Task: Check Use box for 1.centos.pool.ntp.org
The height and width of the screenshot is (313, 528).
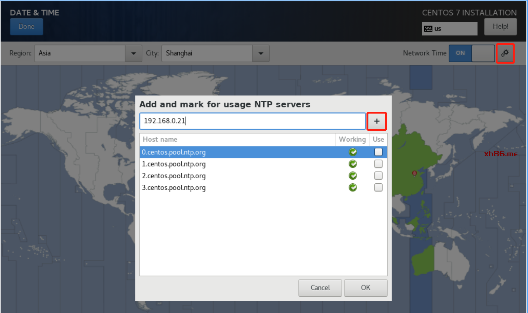Action: [x=378, y=164]
